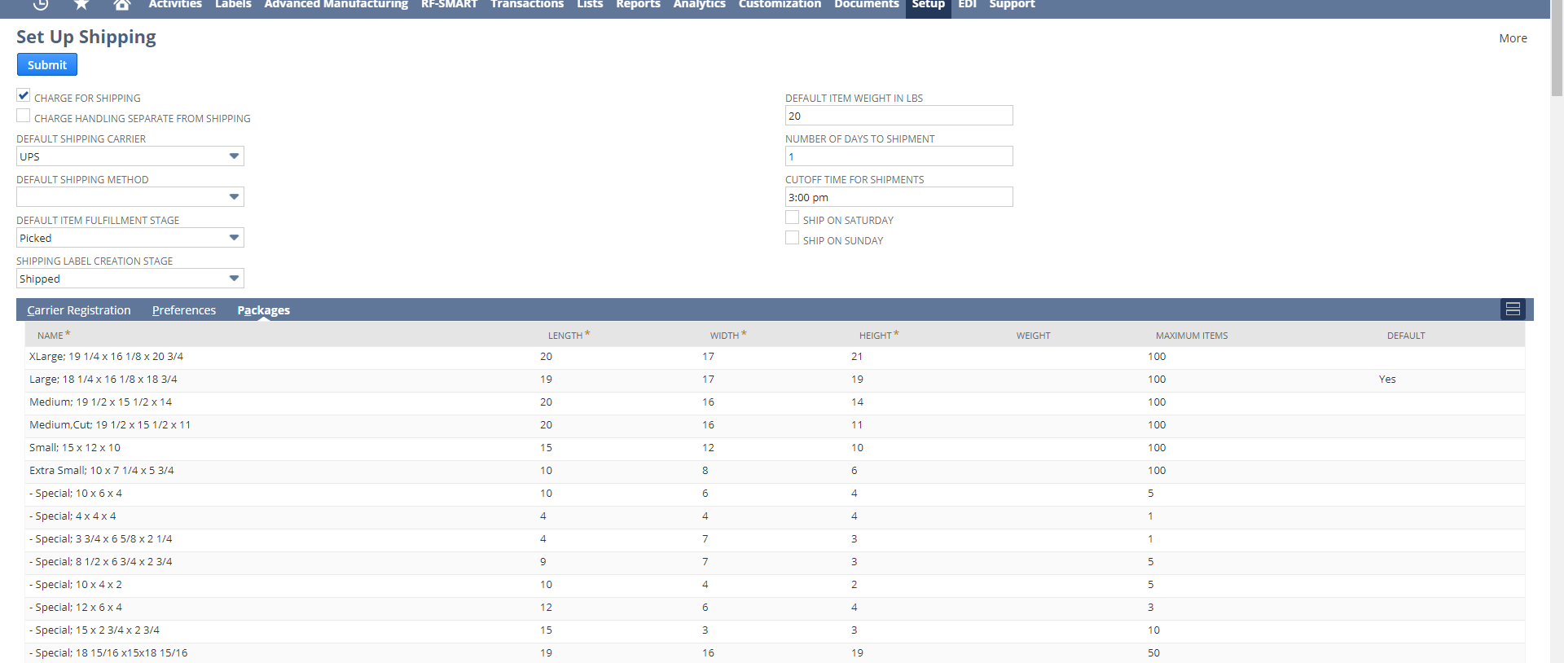Image resolution: width=1564 pixels, height=663 pixels.
Task: Open the RF-SMART menu
Action: point(449,5)
